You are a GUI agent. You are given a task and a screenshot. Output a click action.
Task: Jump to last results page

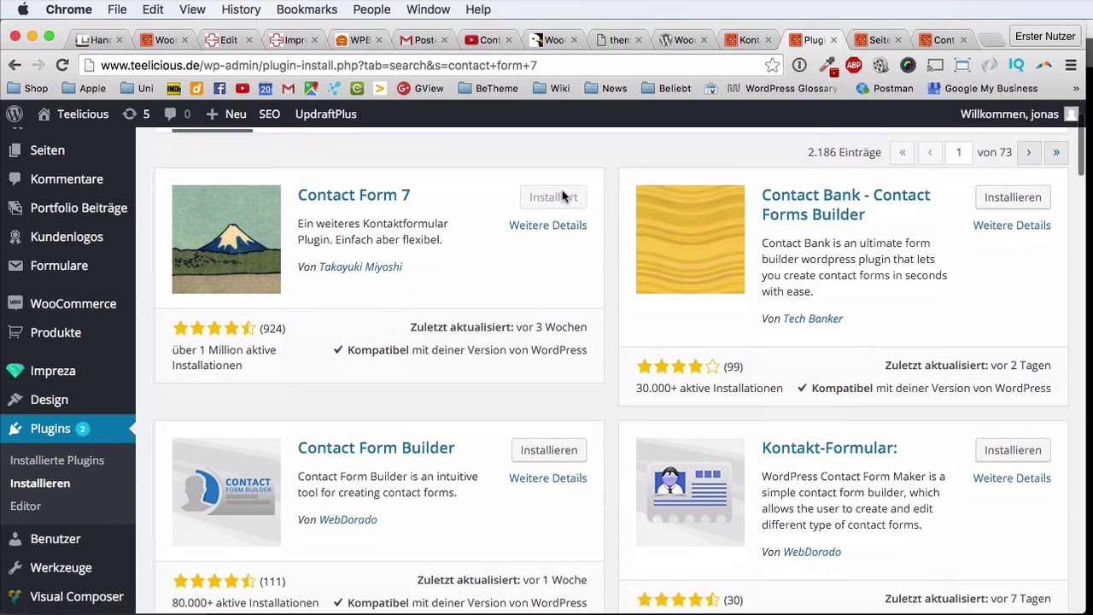tap(1057, 152)
